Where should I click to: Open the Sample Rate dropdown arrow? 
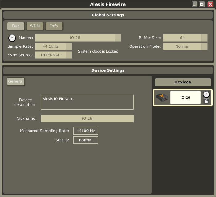69,46
